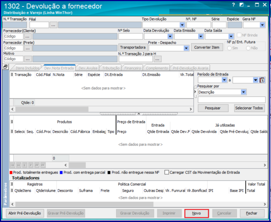Switch to Pré-Devolução Avaria tab
271x222 pixels.
click(x=190, y=68)
